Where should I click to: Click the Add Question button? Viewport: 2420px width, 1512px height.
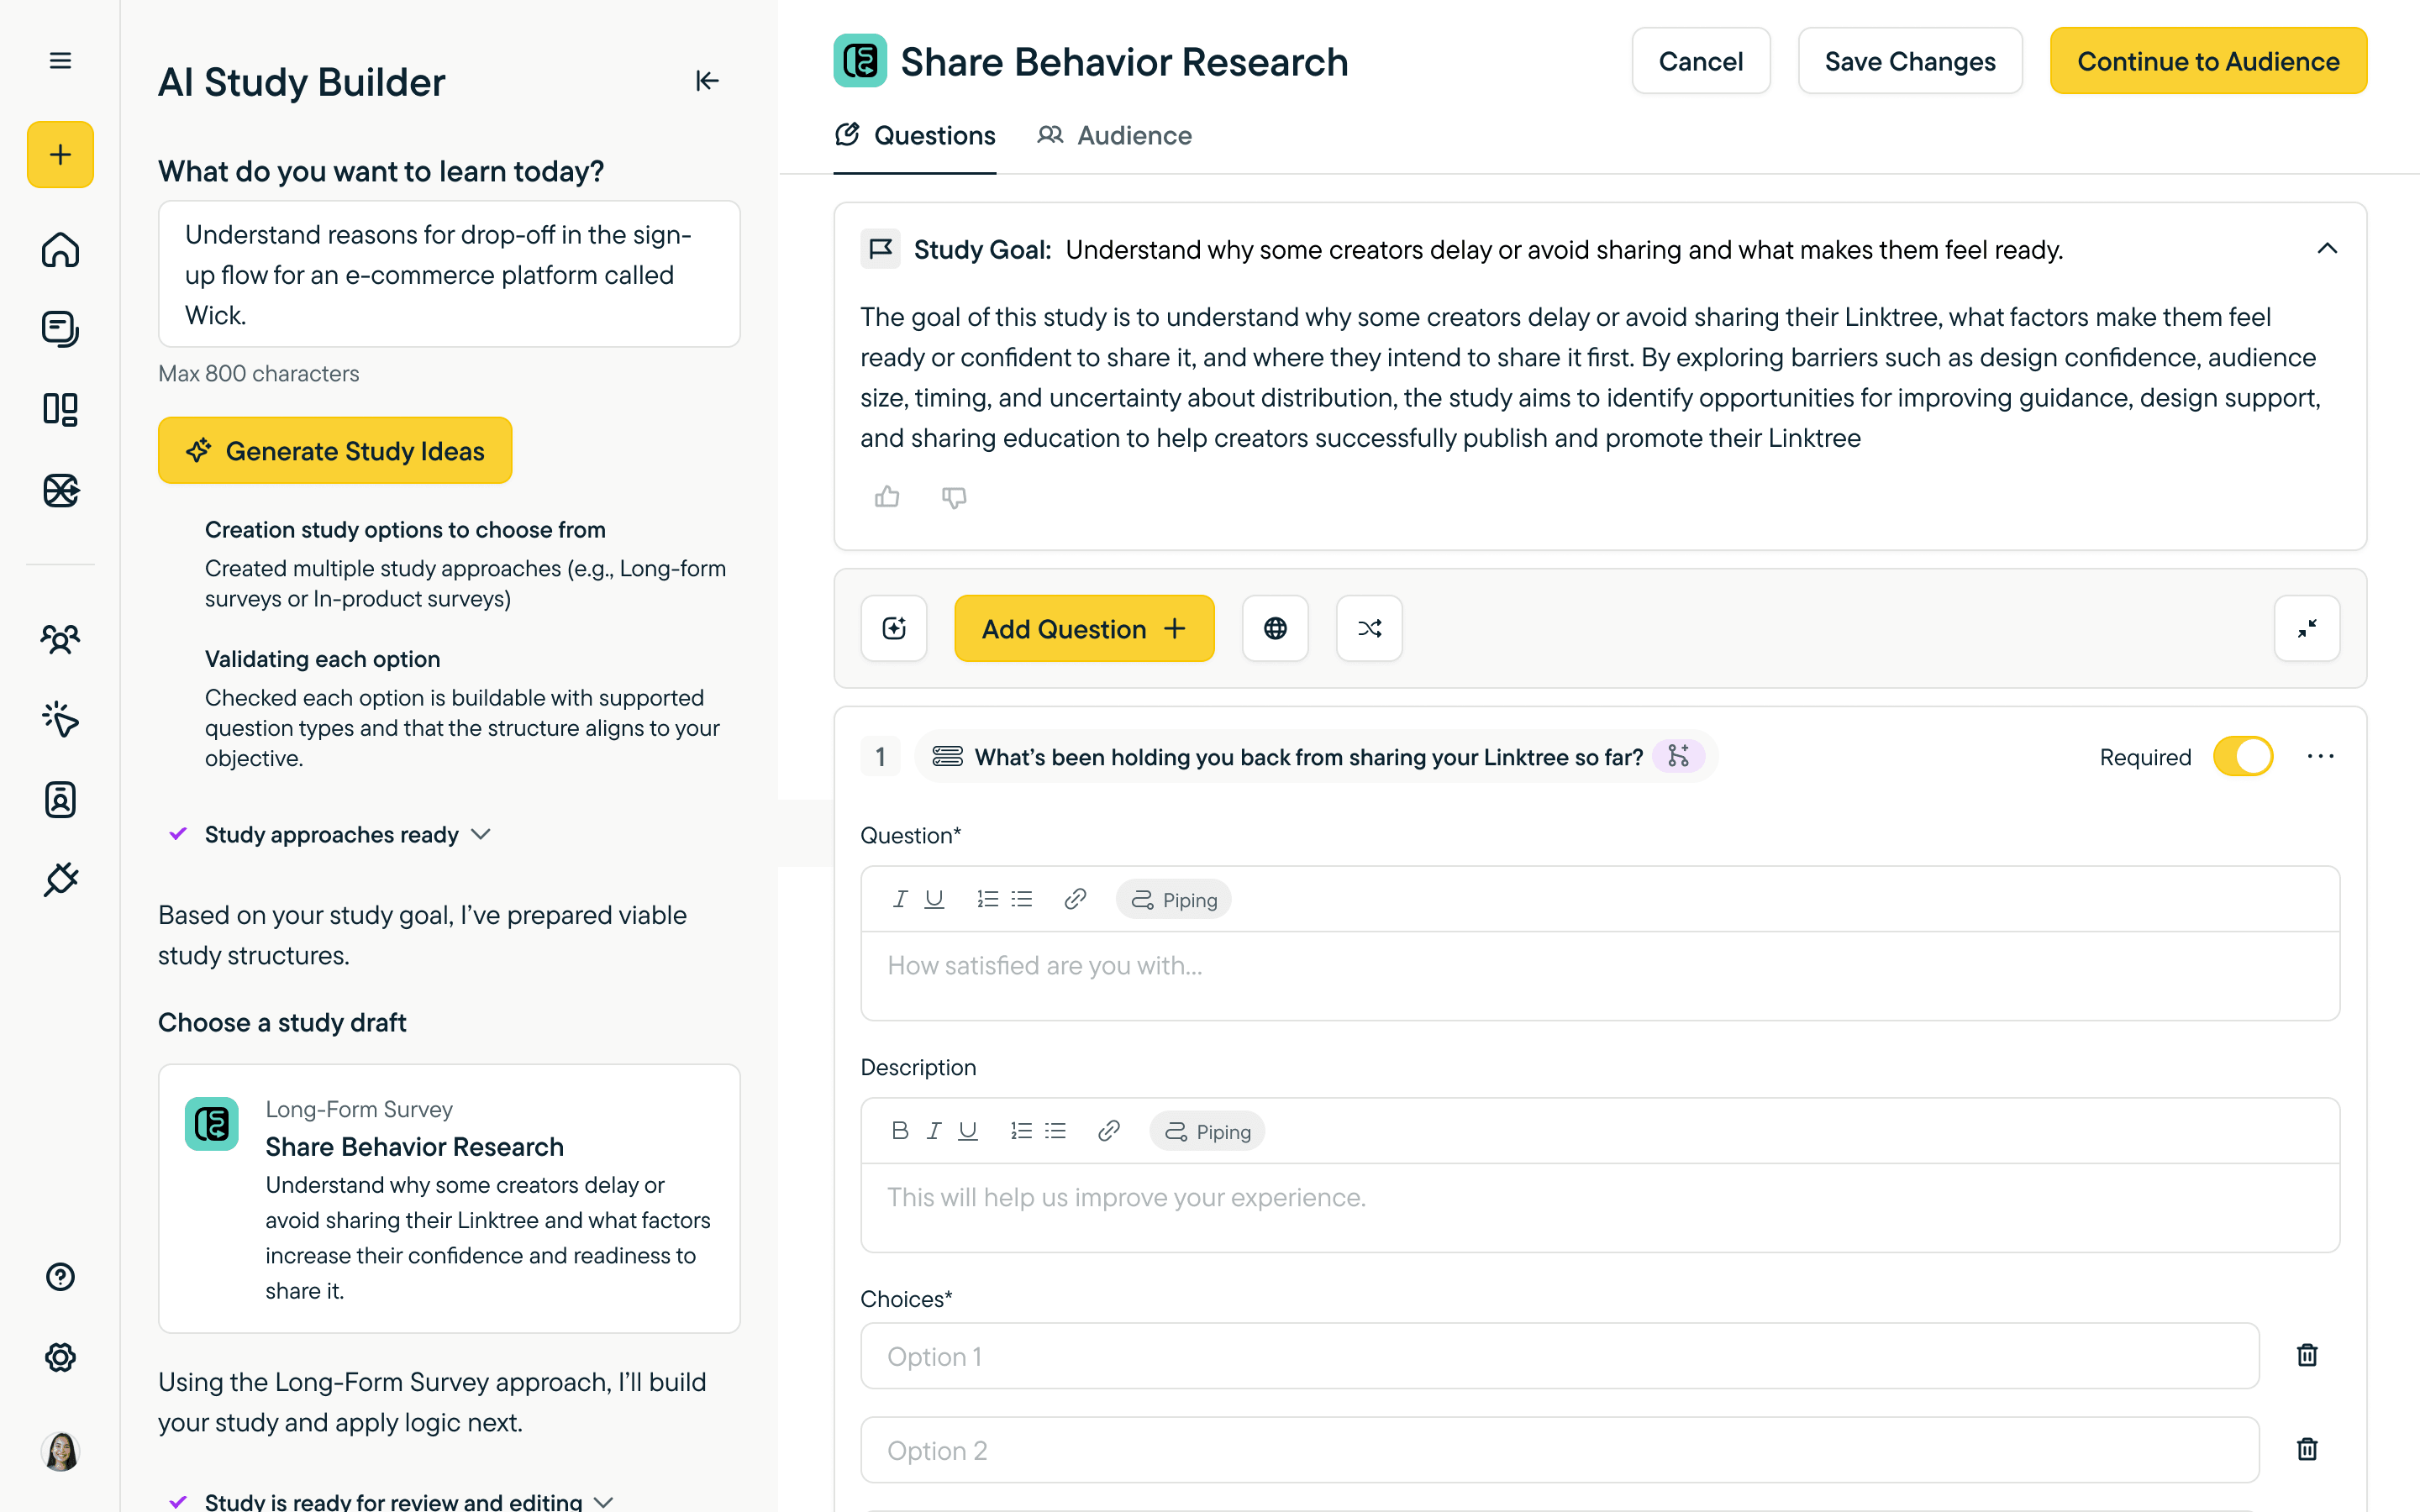point(1084,628)
